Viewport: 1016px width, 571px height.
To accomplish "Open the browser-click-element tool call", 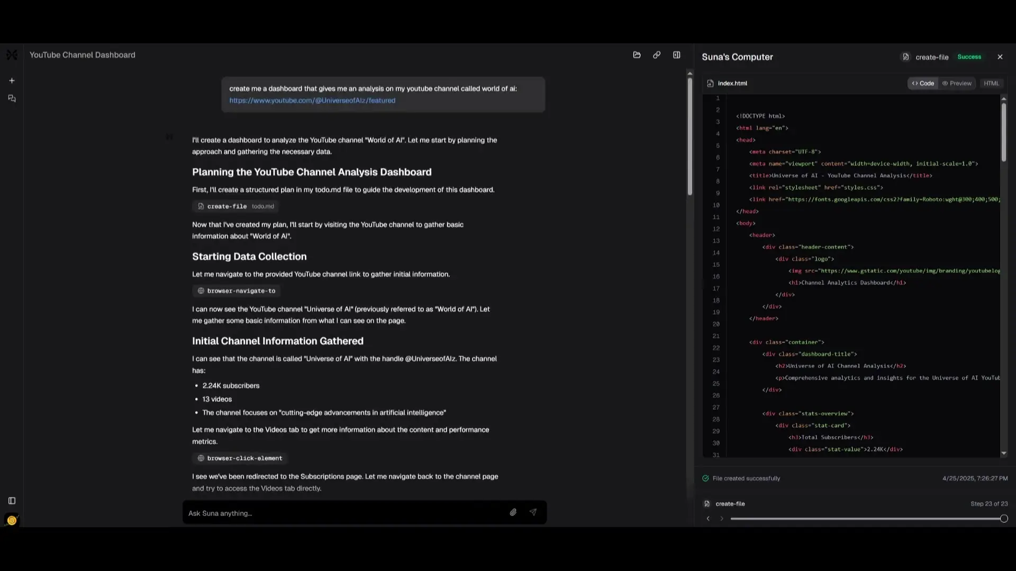I will pos(240,458).
